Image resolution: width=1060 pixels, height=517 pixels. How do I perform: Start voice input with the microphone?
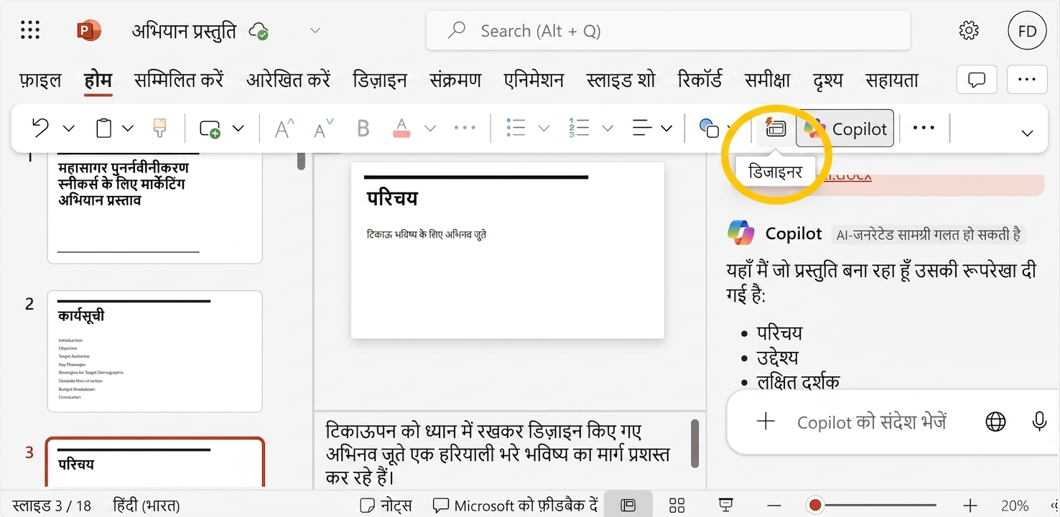1039,421
